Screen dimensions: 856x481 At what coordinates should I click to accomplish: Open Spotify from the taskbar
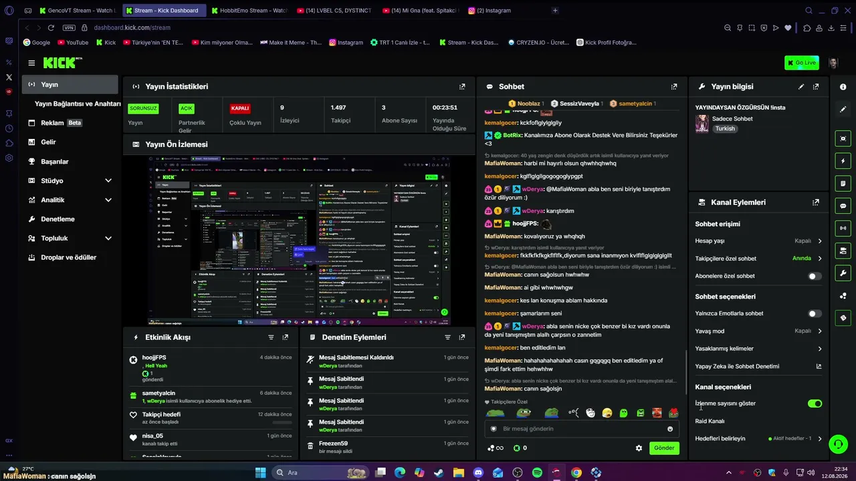537,473
